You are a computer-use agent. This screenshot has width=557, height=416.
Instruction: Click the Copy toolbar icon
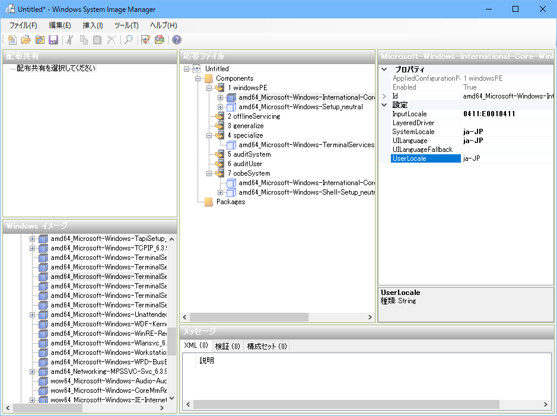pyautogui.click(x=84, y=40)
